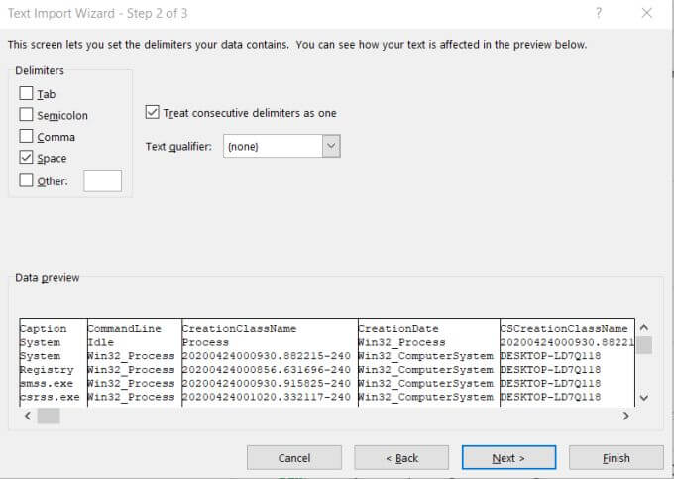Click the Finish button

(616, 457)
